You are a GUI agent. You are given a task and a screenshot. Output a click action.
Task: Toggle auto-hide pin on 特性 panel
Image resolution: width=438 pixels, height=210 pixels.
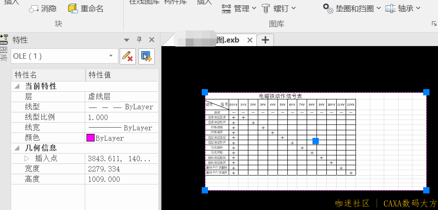coord(139,40)
